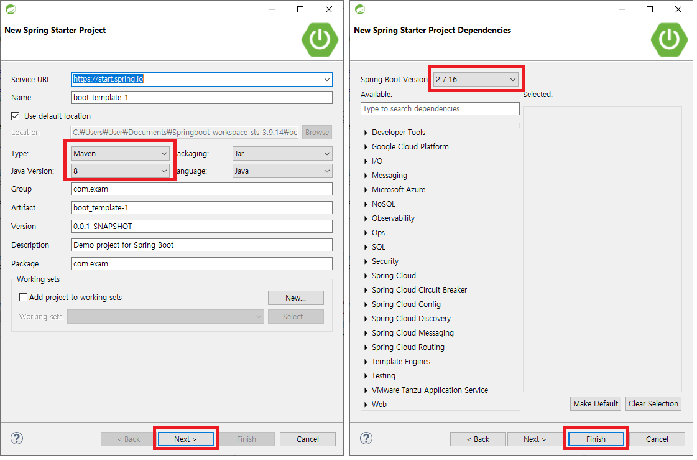Image resolution: width=697 pixels, height=460 pixels.
Task: Open the Type dropdown showing Maven
Action: [x=121, y=154]
